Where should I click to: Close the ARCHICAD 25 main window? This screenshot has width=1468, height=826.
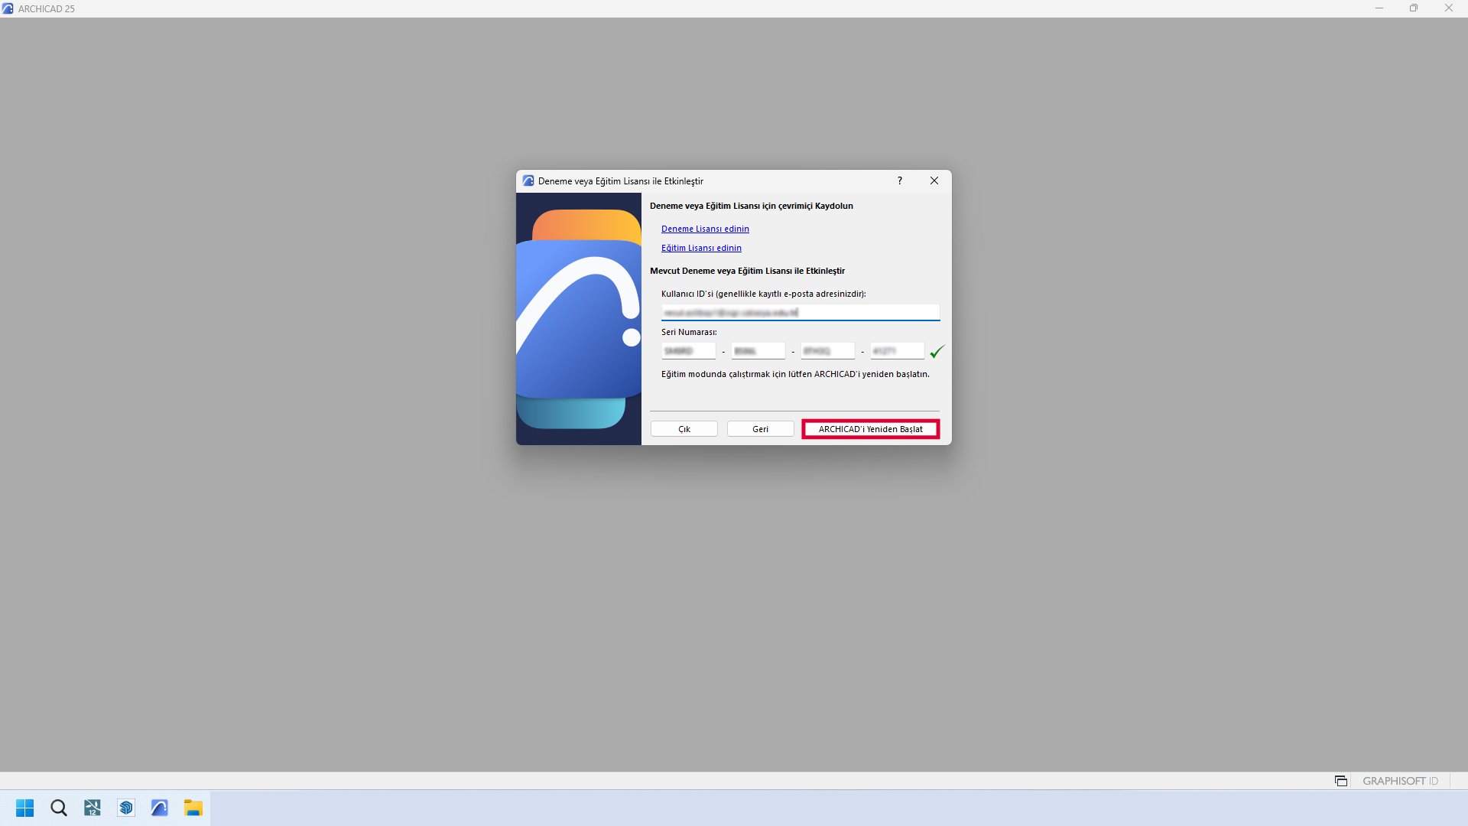click(x=1449, y=8)
